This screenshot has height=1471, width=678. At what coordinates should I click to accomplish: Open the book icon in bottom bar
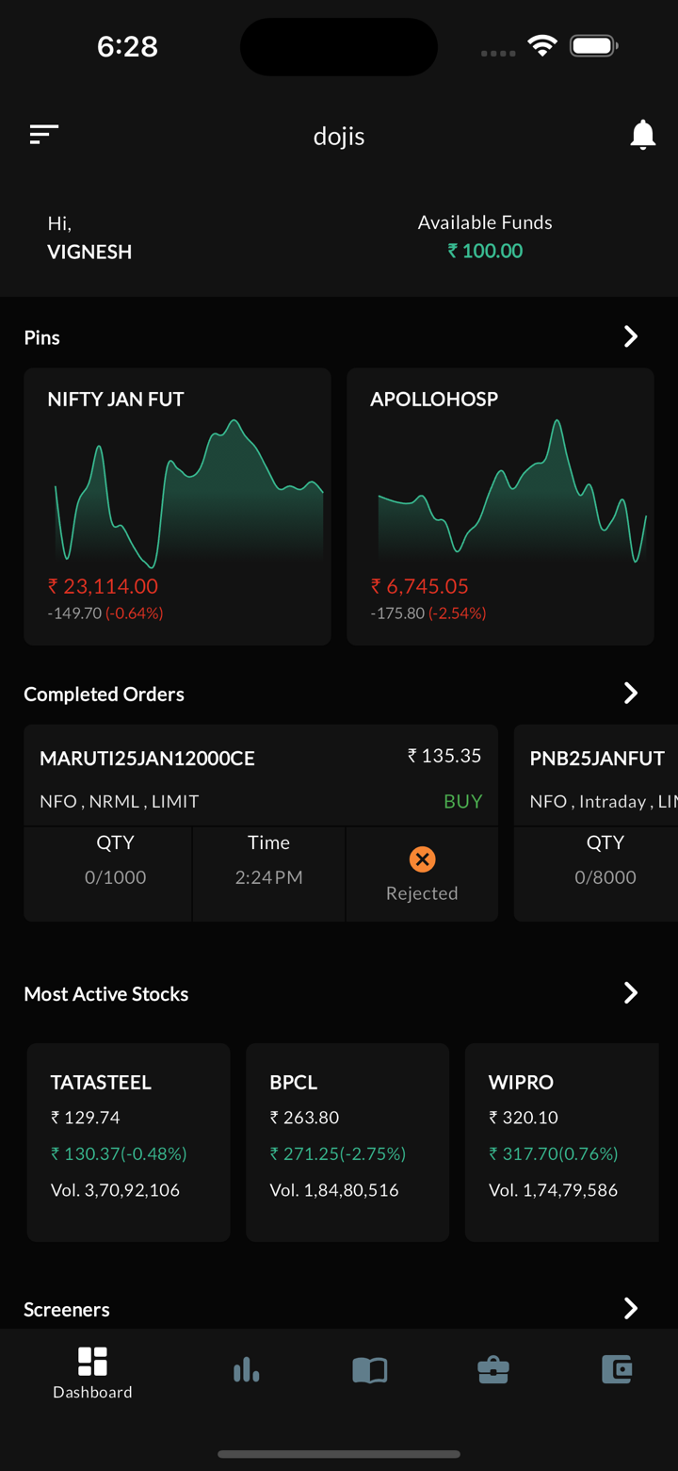click(369, 1369)
